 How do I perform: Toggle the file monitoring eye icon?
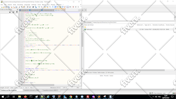70,7
